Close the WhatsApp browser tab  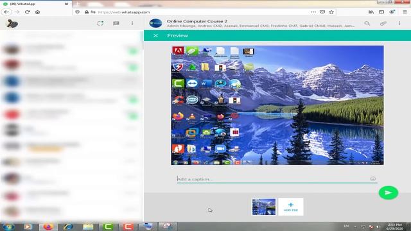(x=66, y=4)
